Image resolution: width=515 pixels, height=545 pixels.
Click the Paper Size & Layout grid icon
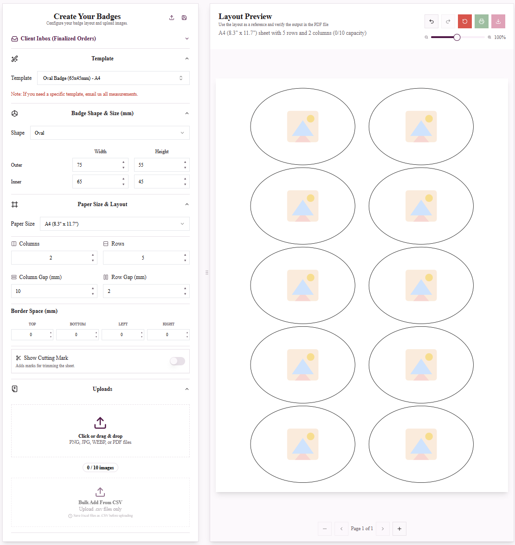point(14,204)
